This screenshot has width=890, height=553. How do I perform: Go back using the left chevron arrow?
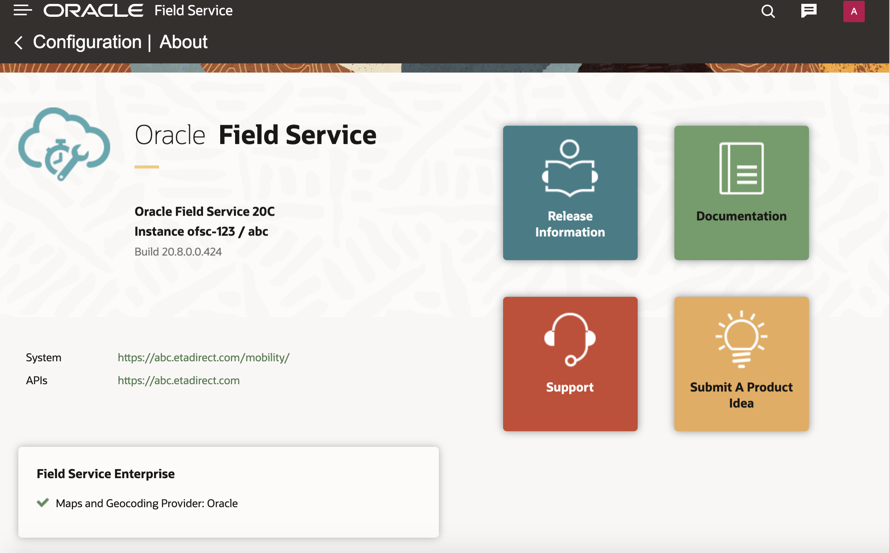pyautogui.click(x=18, y=42)
